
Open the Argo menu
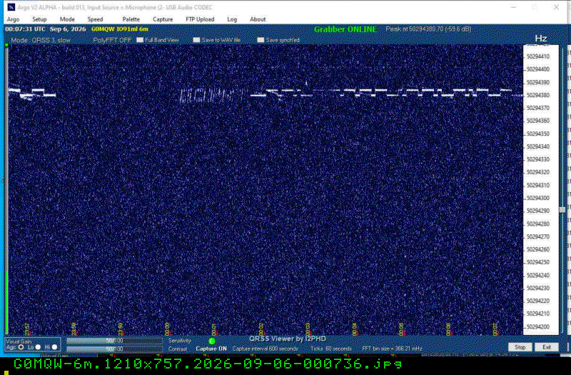(x=13, y=19)
